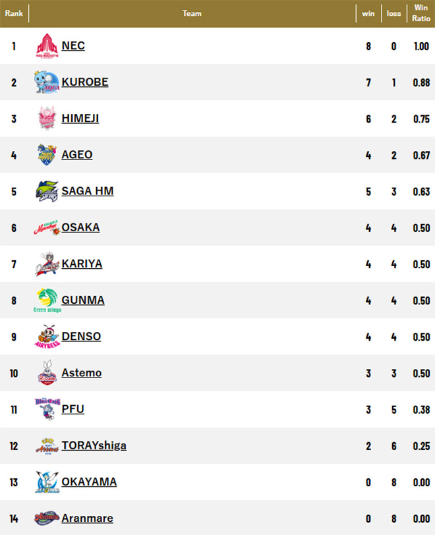
Task: Open the TORAYshiga team page link
Action: tap(94, 445)
